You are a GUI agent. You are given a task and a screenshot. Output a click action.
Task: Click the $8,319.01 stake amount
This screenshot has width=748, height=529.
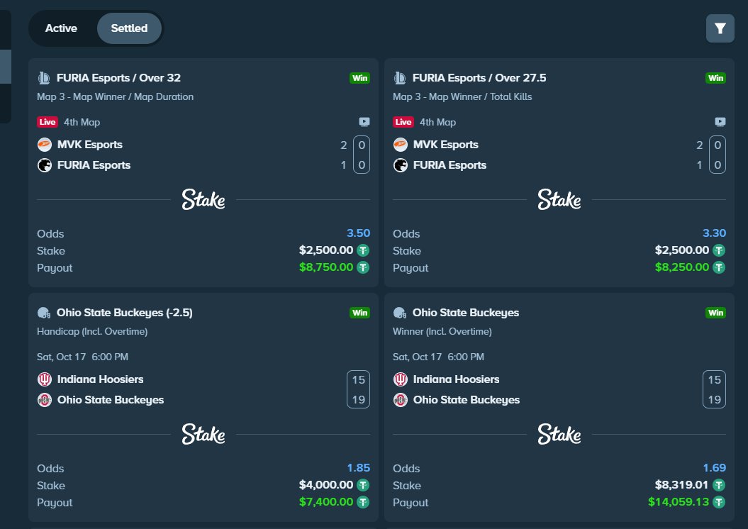coord(681,485)
